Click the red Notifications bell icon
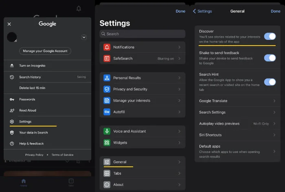The image size is (285, 192). 107,47
